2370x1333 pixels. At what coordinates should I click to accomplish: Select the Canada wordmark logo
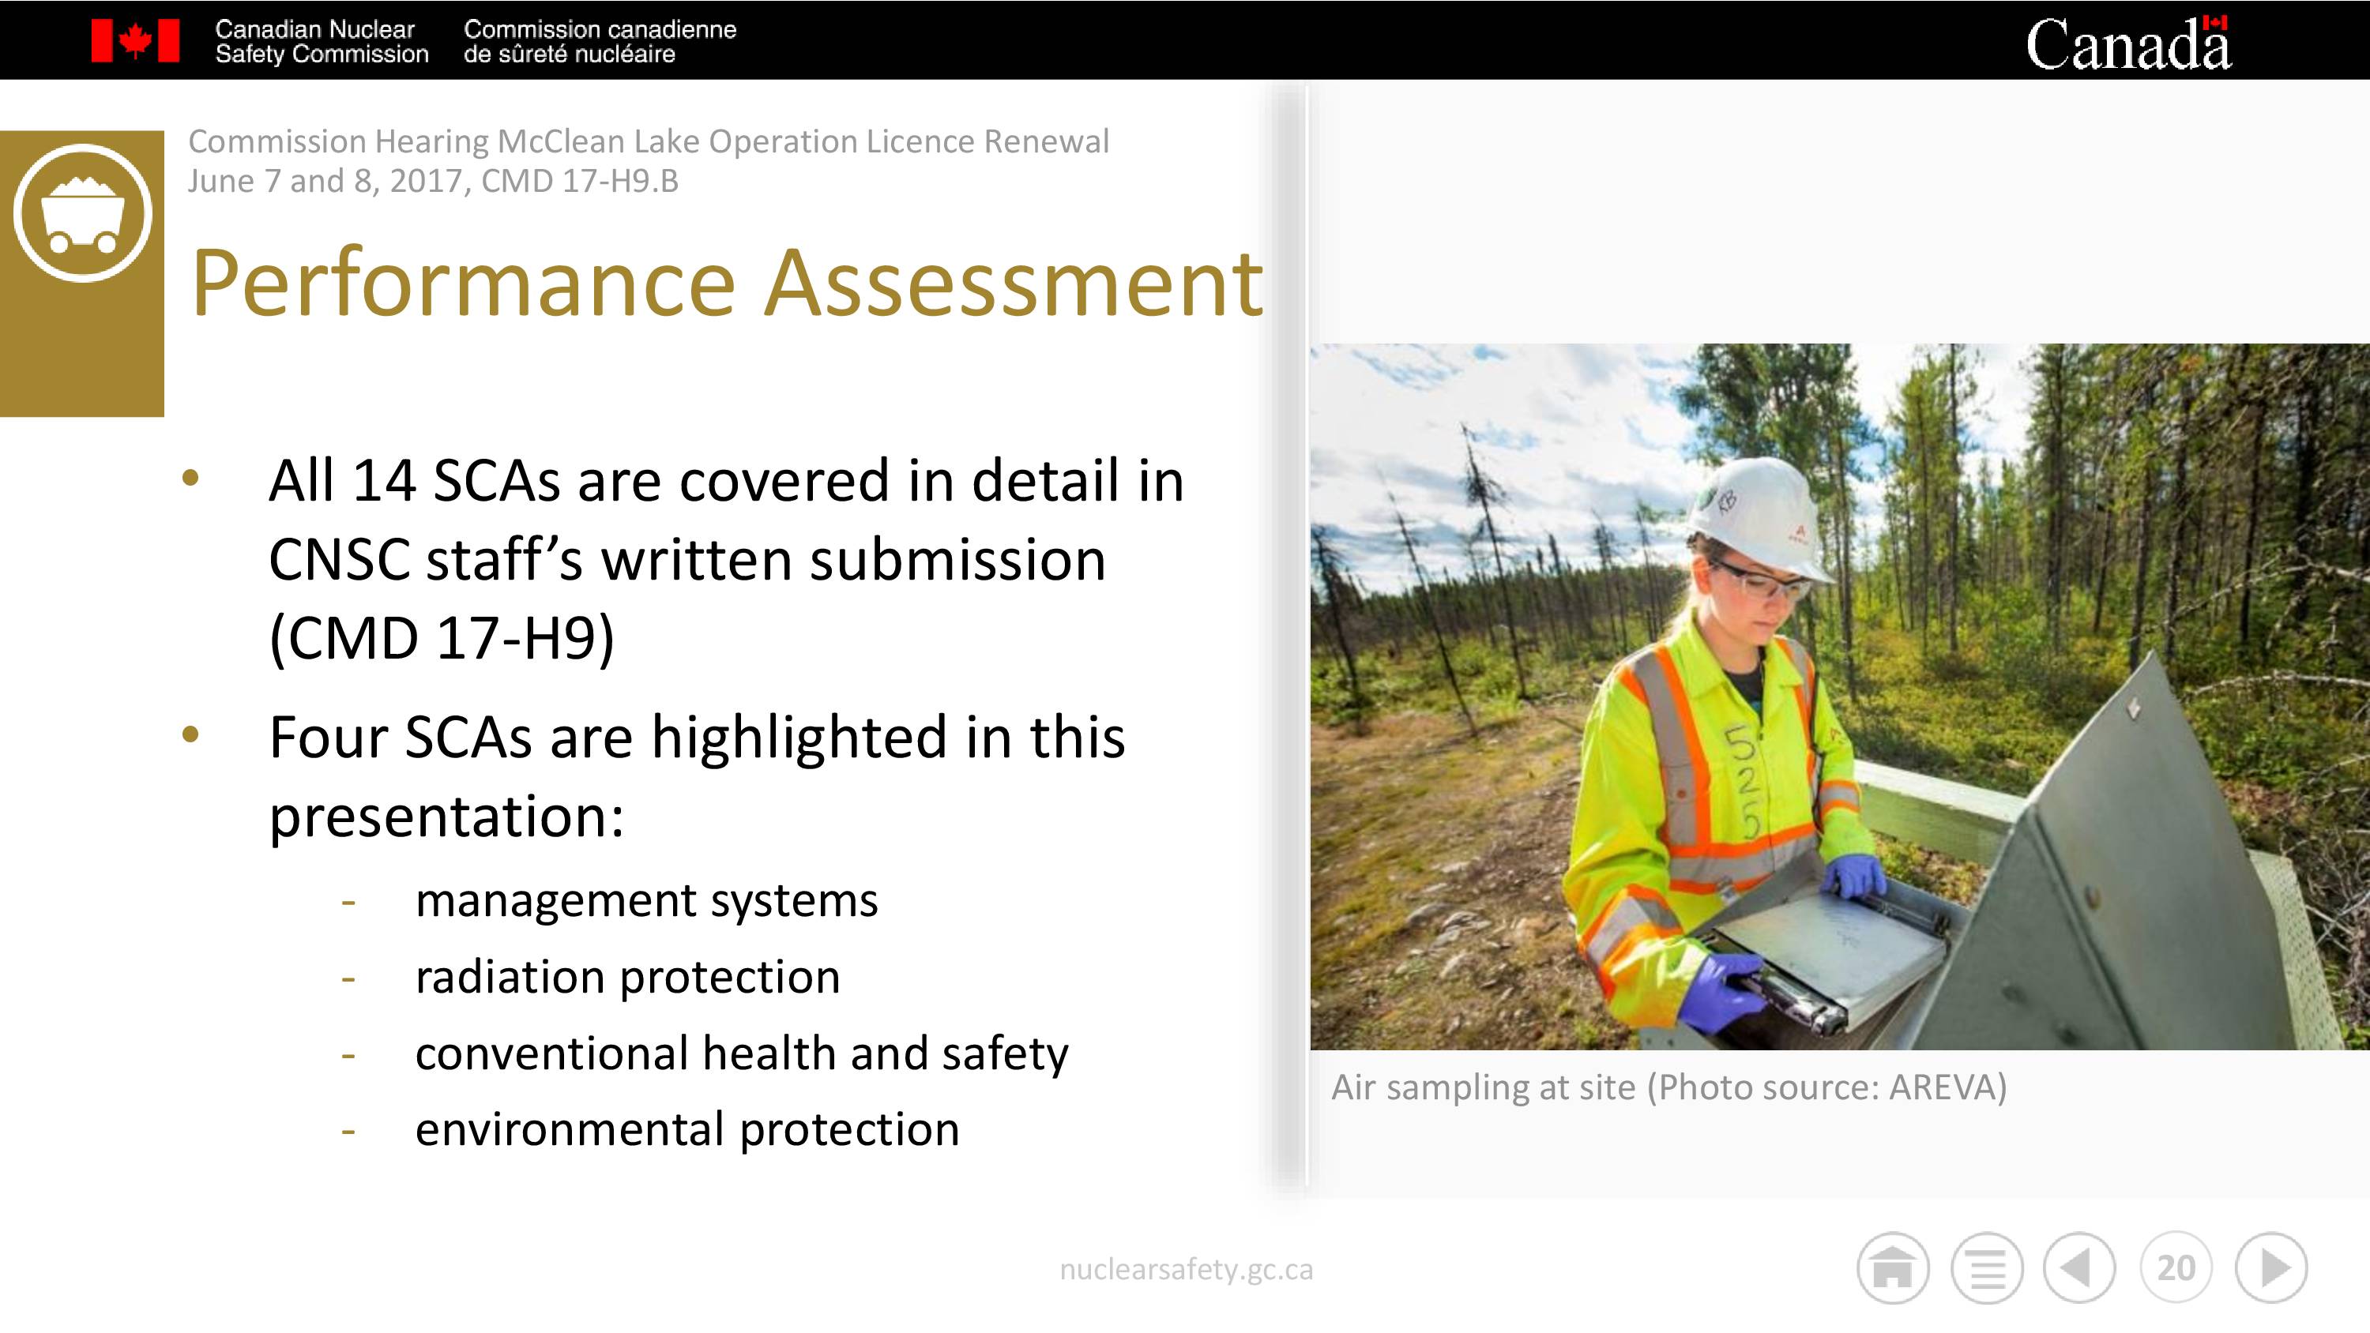click(2128, 43)
